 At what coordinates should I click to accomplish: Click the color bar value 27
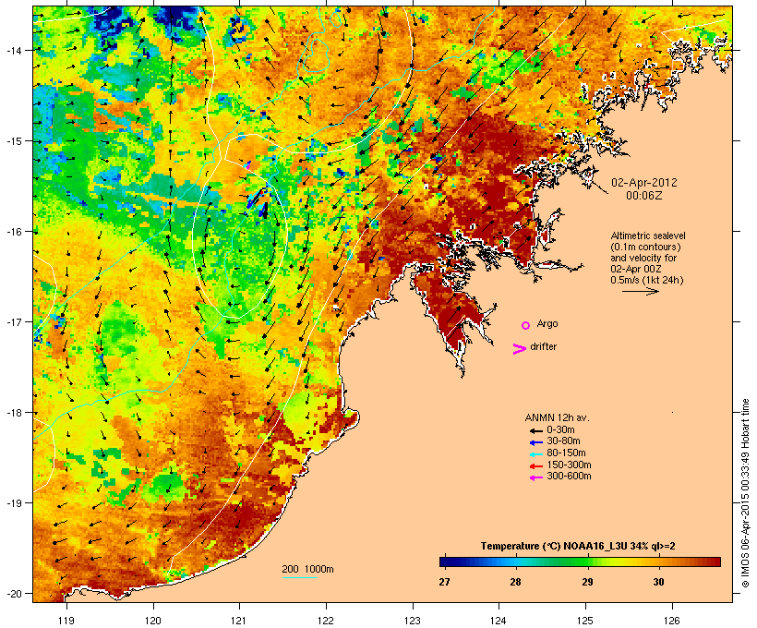coord(444,582)
